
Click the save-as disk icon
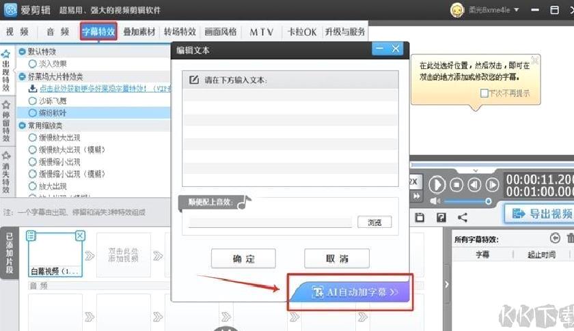pos(441,217)
